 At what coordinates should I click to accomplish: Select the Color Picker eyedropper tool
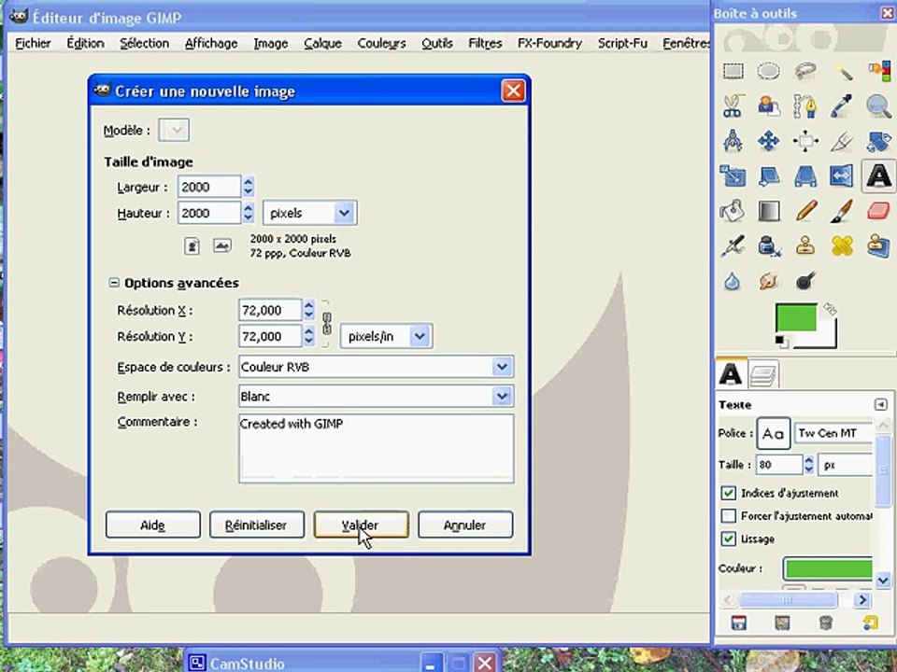842,105
